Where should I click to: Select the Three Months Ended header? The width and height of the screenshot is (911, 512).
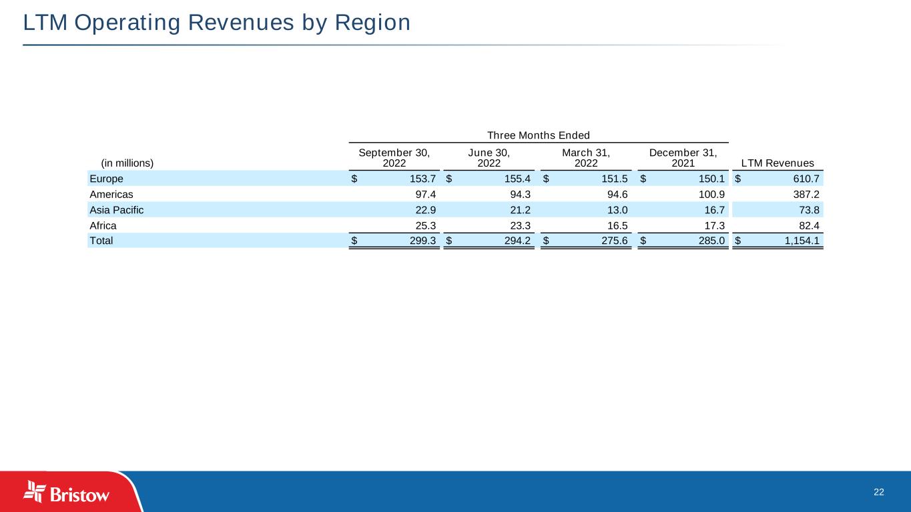538,135
